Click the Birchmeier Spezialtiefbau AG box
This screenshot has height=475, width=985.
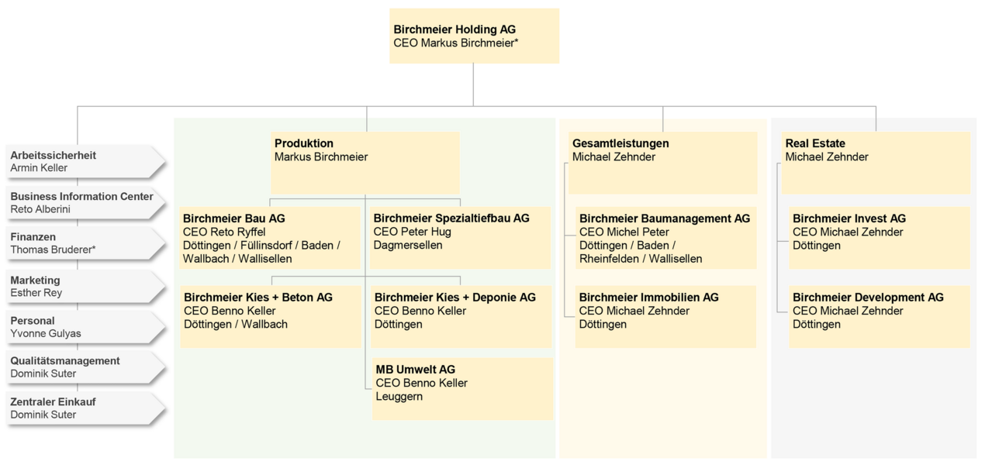[460, 238]
